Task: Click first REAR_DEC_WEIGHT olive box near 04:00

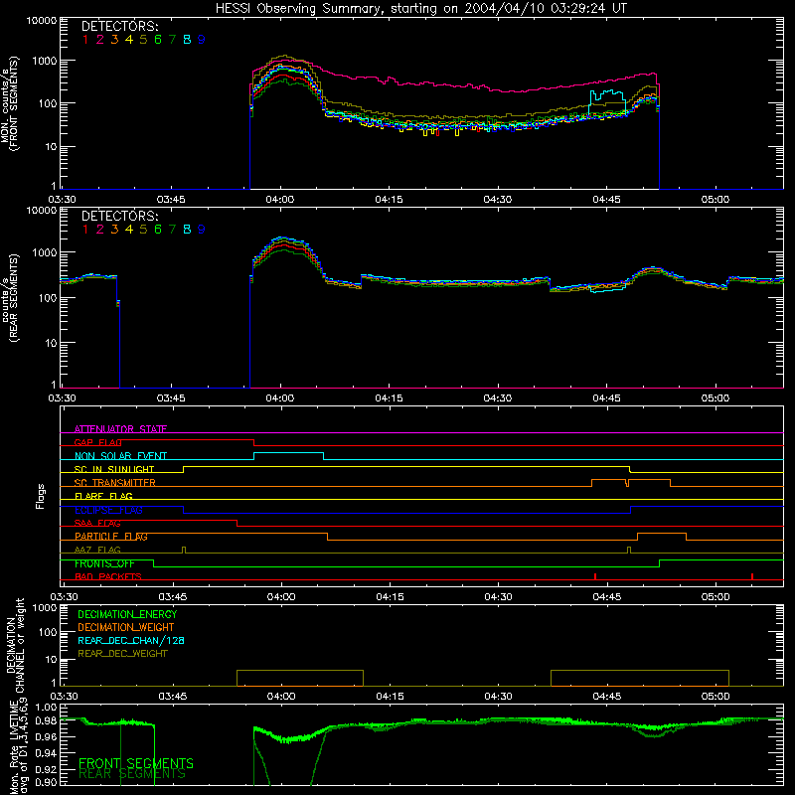Action: click(x=300, y=678)
